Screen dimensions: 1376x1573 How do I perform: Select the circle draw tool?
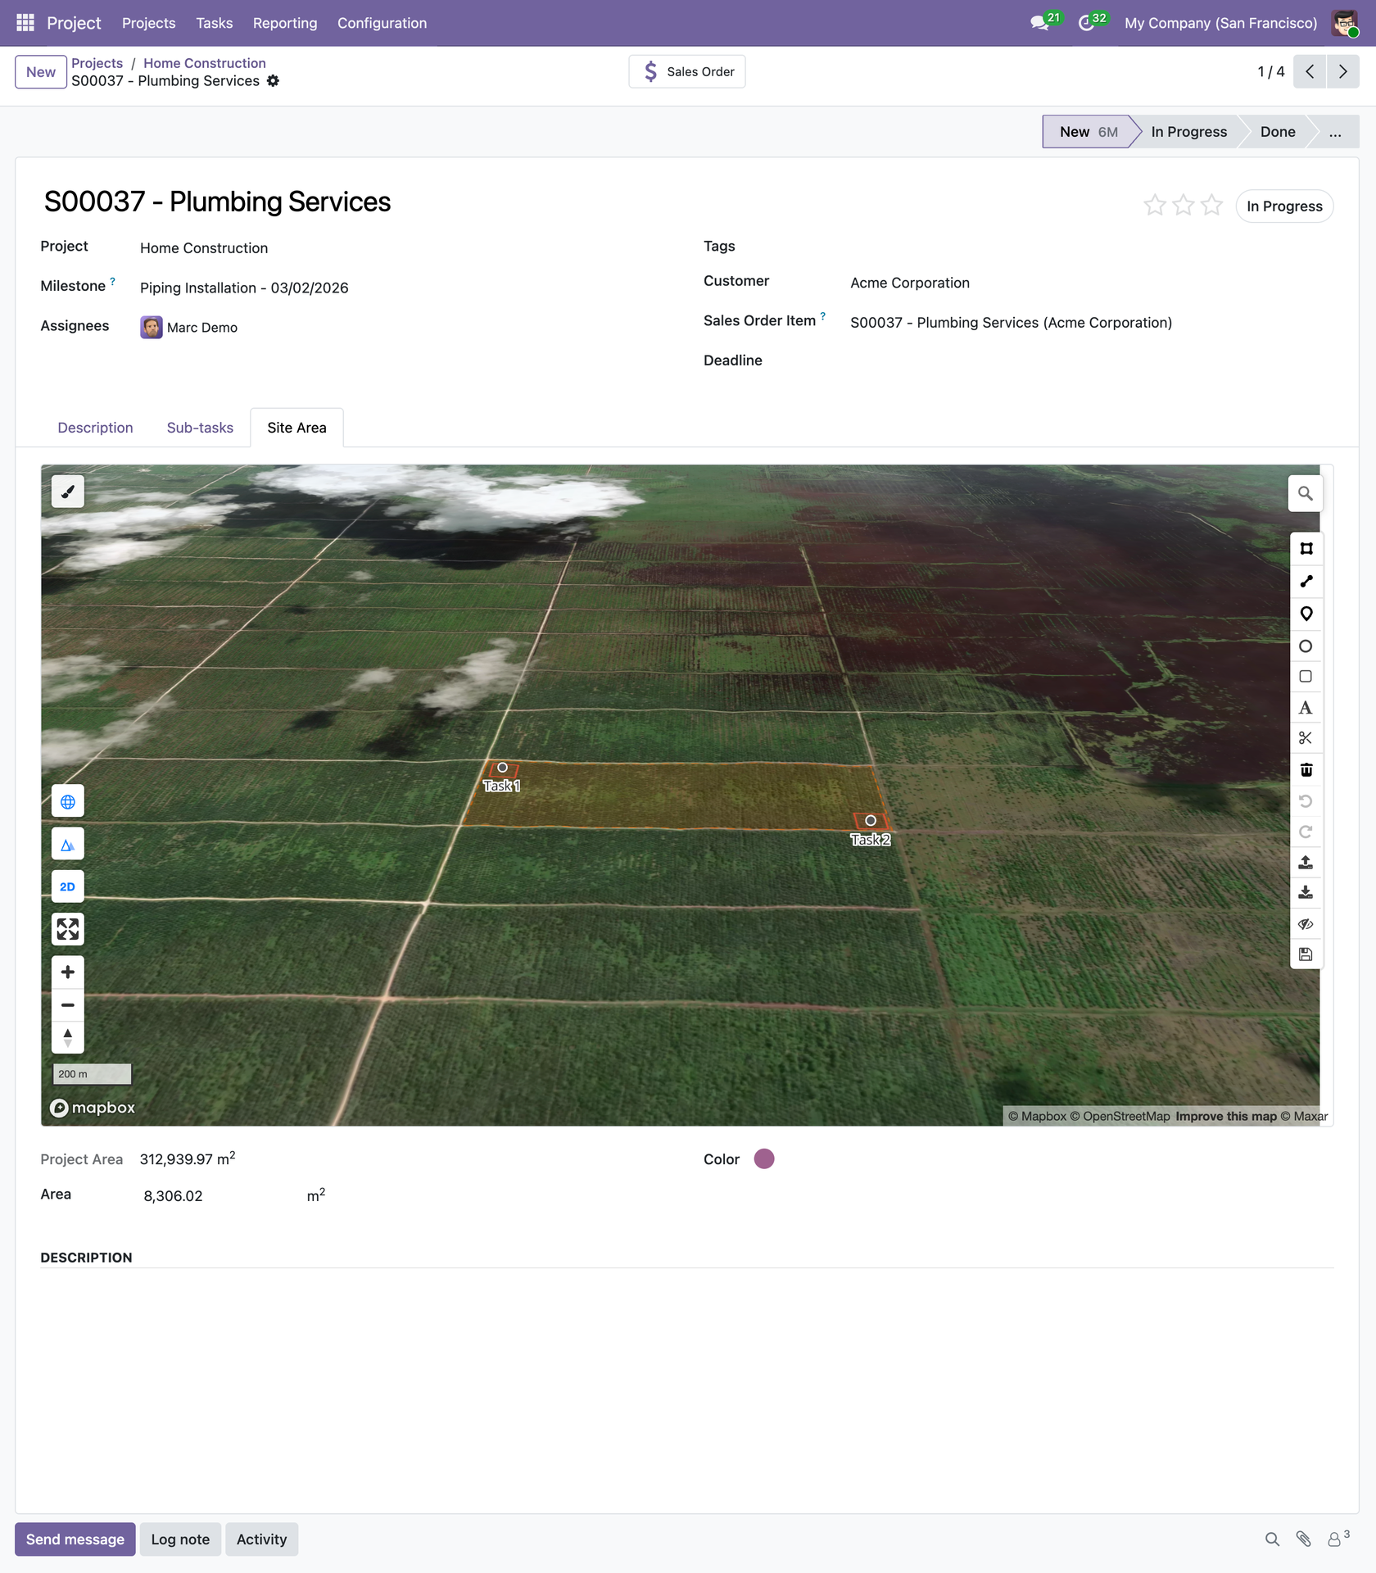coord(1306,646)
